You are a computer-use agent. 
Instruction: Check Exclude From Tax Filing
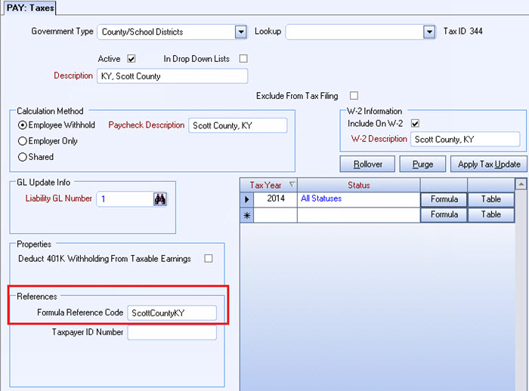click(x=353, y=96)
